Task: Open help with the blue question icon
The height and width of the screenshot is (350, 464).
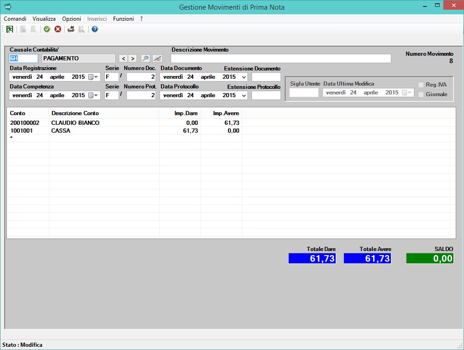Action: pyautogui.click(x=95, y=29)
